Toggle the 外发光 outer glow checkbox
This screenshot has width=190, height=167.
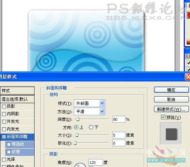[x=4, y=121]
